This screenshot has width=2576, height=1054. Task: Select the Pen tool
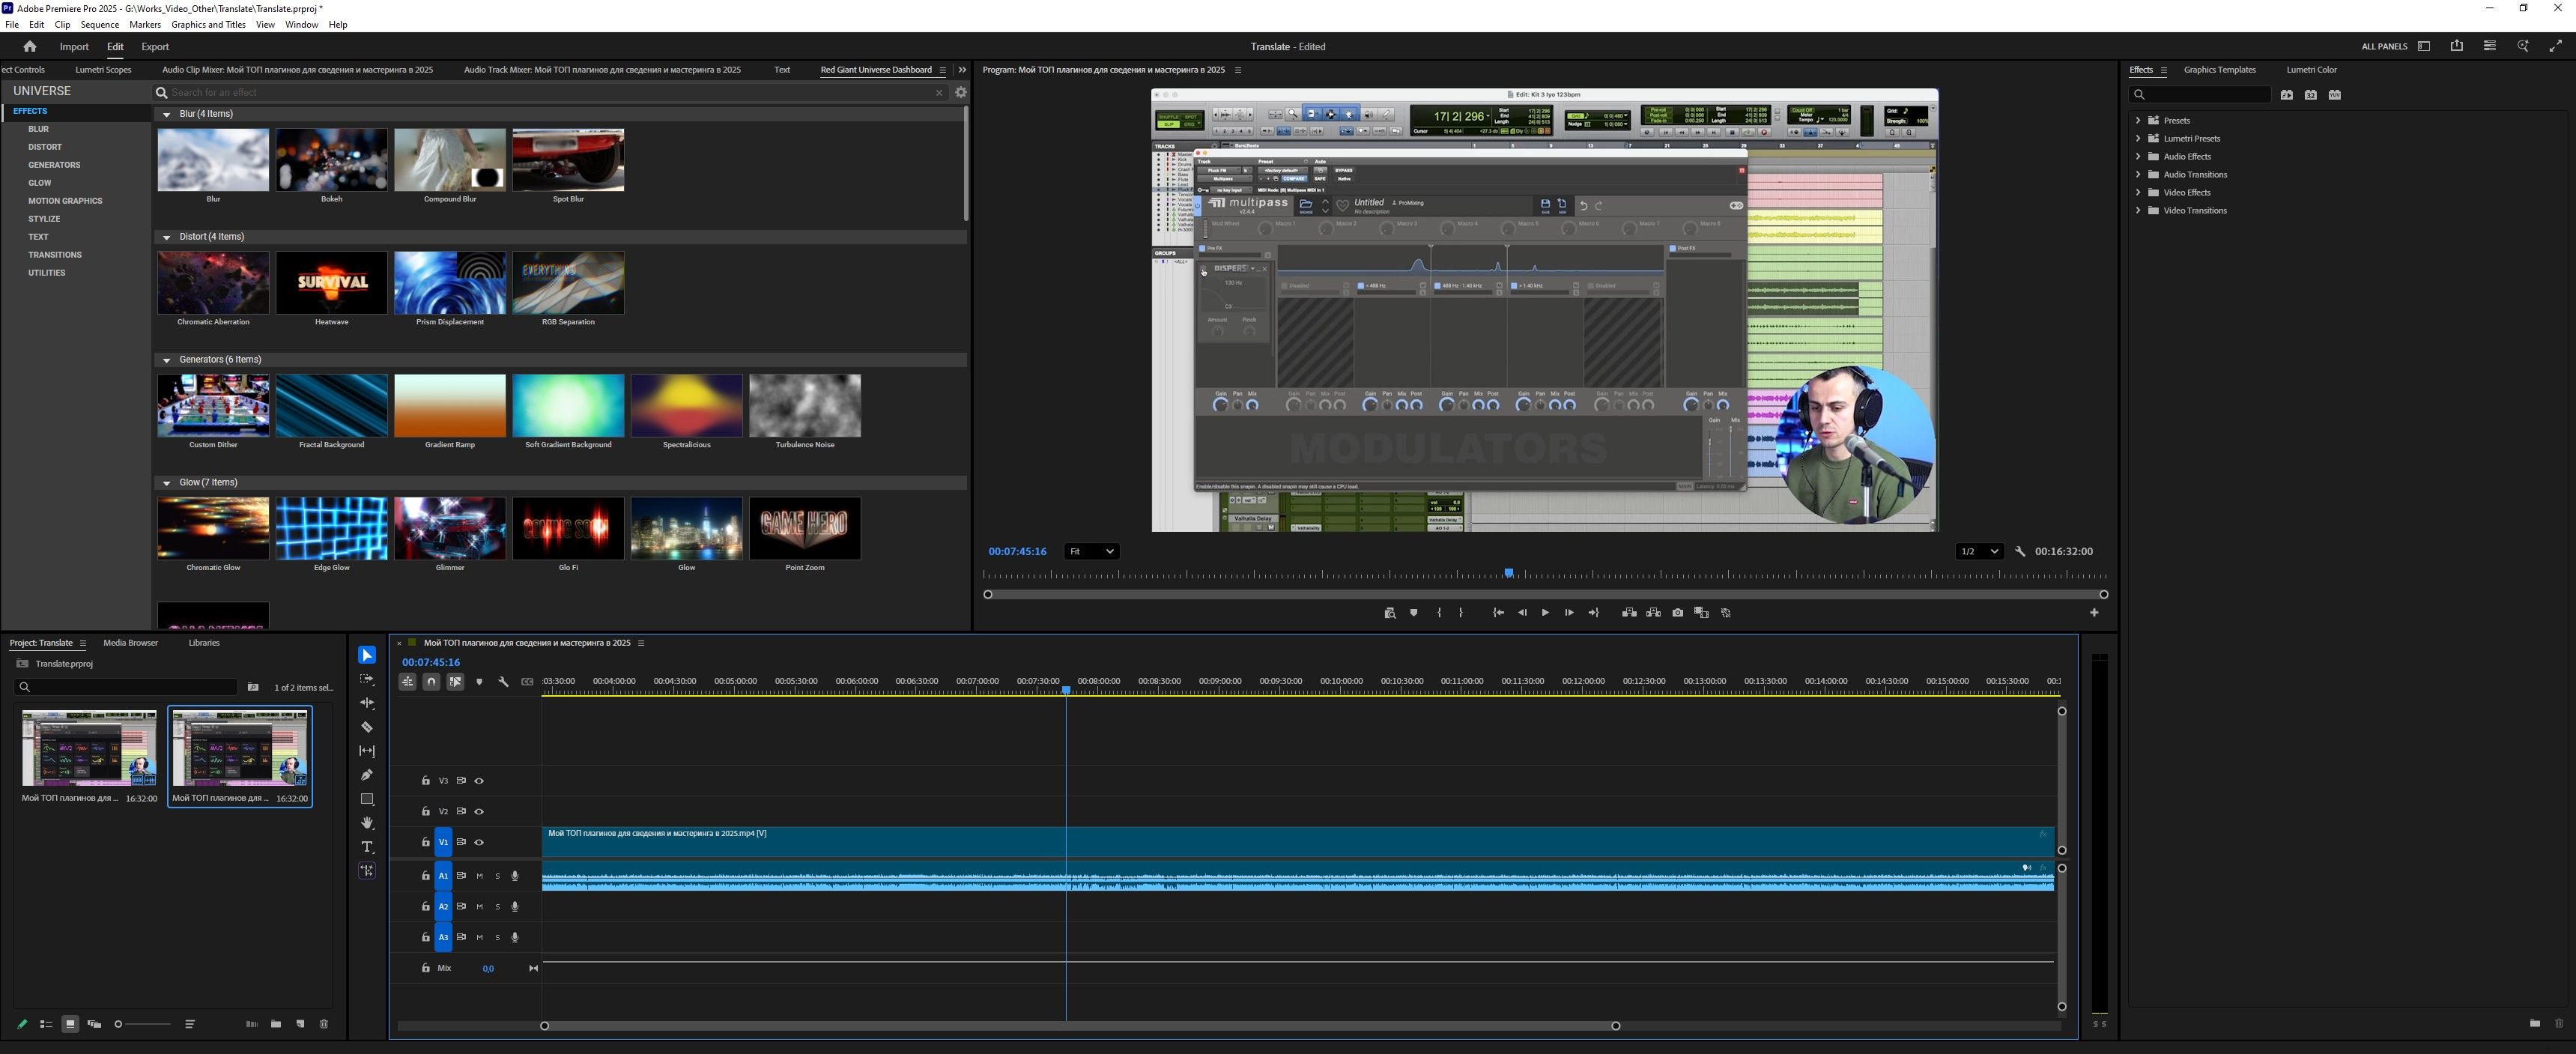(x=367, y=775)
